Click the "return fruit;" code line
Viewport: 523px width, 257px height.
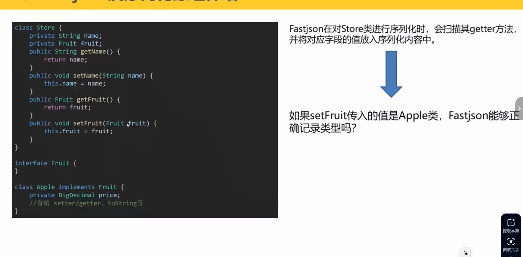(67, 107)
